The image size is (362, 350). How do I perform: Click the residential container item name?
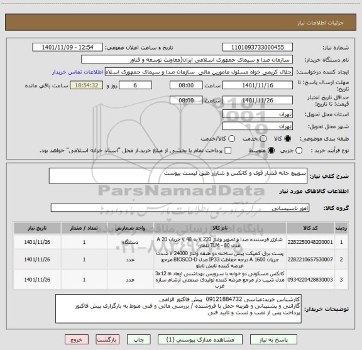pyautogui.click(x=220, y=280)
